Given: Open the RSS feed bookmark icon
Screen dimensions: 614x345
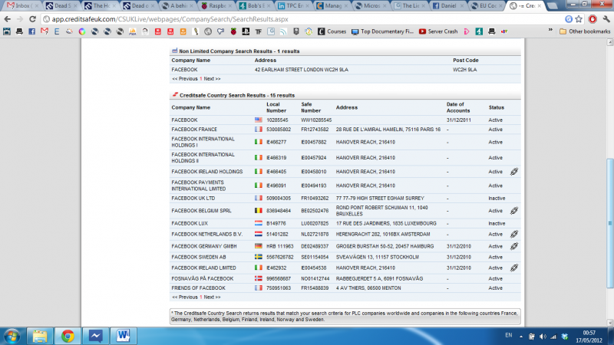Looking at the screenshot, I should pyautogui.click(x=283, y=31).
